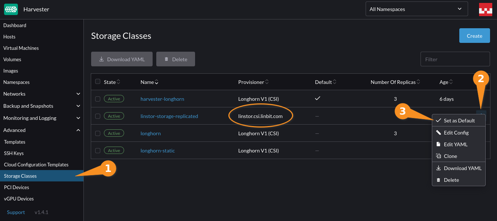Check the linstor-storage-replicated row checkbox
497x221 pixels.
[98, 116]
